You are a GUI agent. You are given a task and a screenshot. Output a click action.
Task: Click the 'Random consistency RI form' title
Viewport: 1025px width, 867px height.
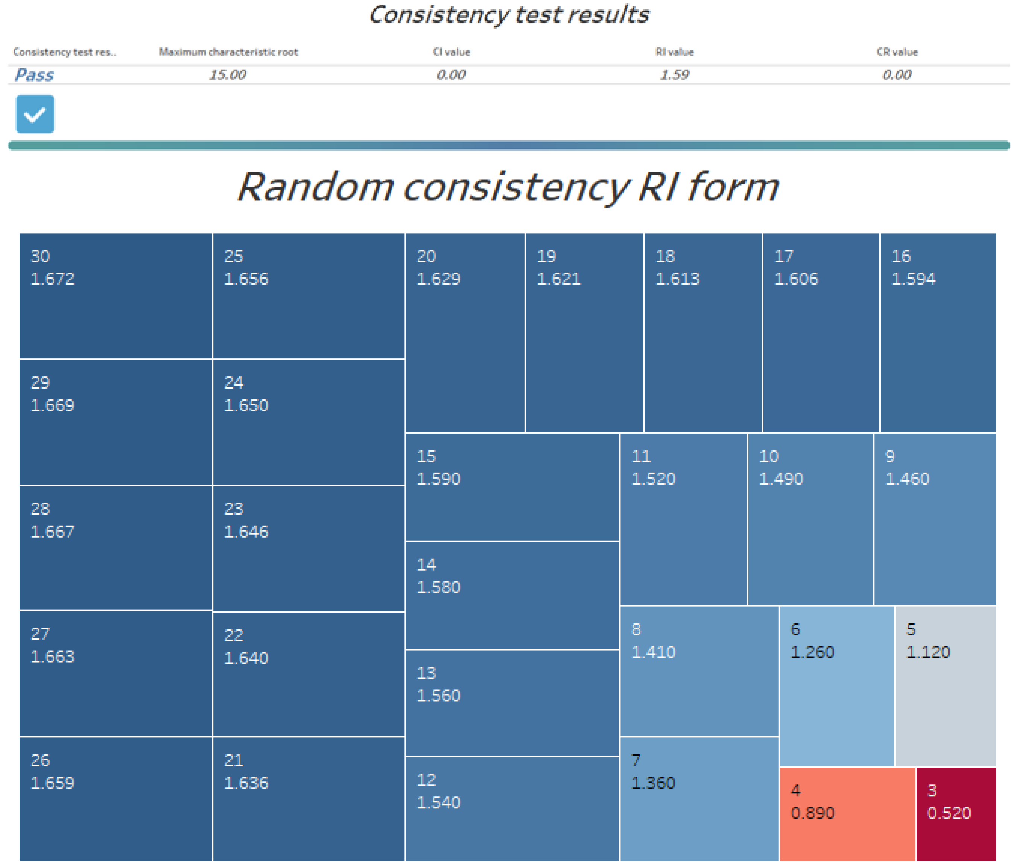tap(508, 187)
